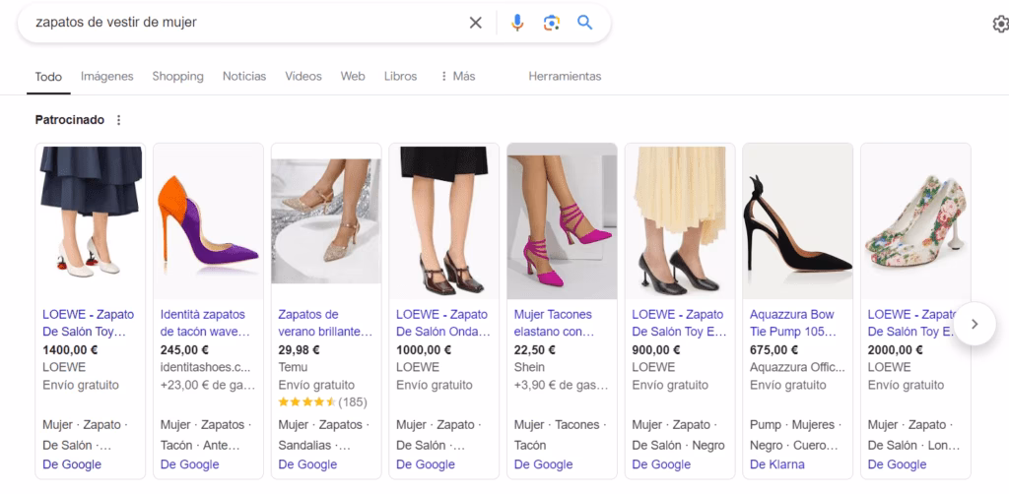Switch to the Imágenes tab
The width and height of the screenshot is (1009, 494).
(106, 76)
